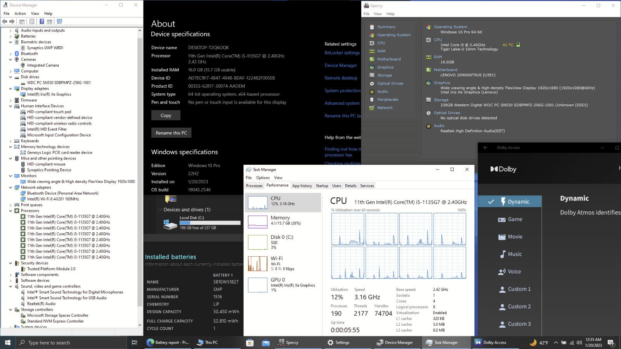The height and width of the screenshot is (349, 621).
Task: Choose the Music note profile in Dolby Access
Action: click(503, 254)
